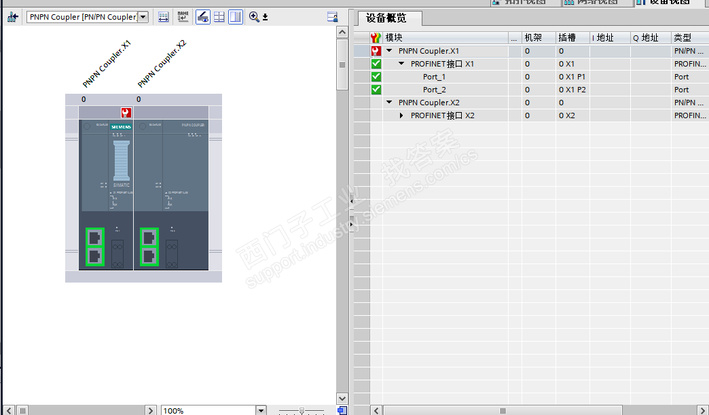Toggle the show address labels eye icon
709x415 pixels.
(202, 17)
